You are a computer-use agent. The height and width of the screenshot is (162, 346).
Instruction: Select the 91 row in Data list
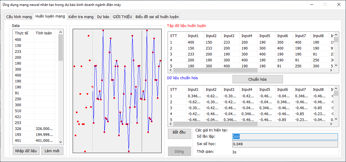(x=35, y=93)
